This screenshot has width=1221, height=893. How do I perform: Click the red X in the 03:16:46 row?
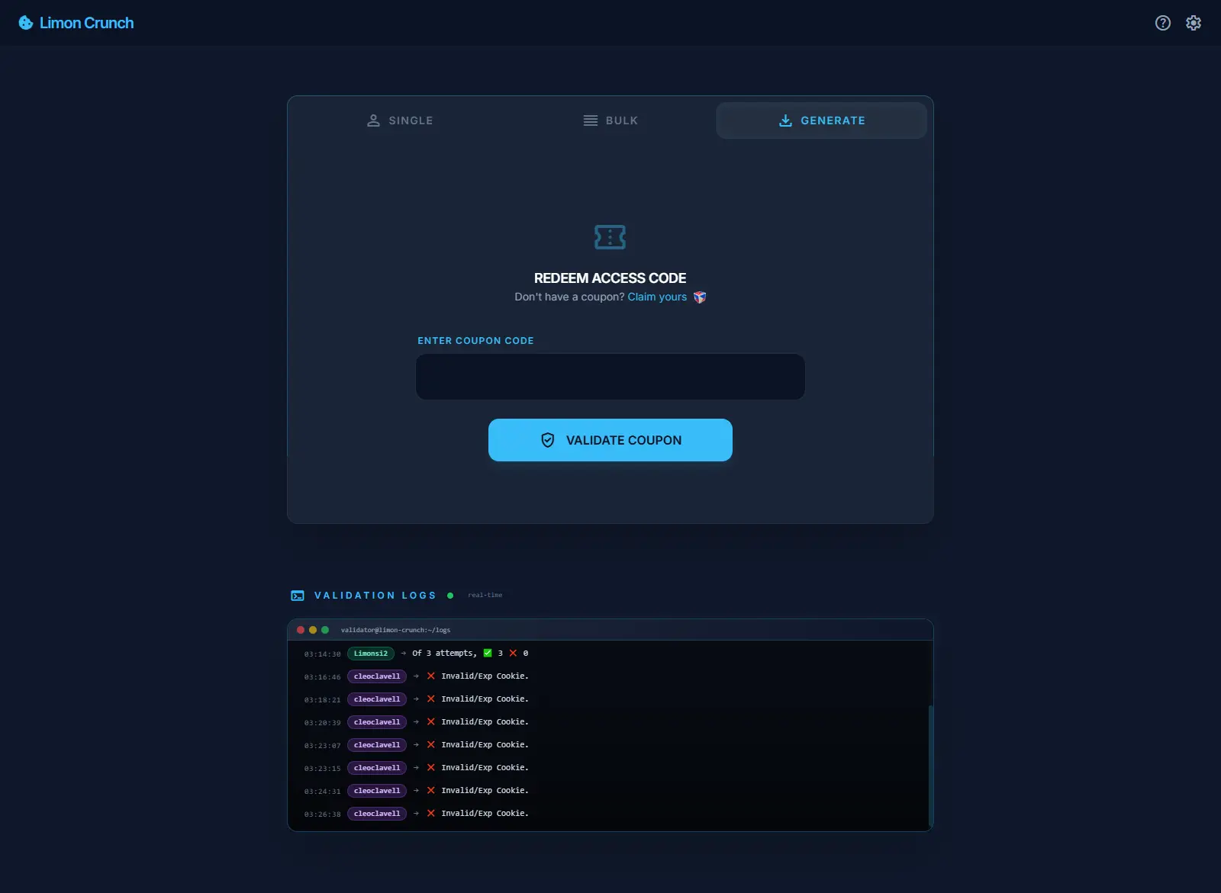click(431, 676)
